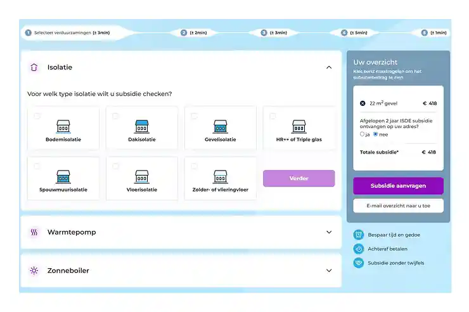Enable the HR++ of Triple glas checkbox
The image size is (469, 312).
[x=273, y=116]
